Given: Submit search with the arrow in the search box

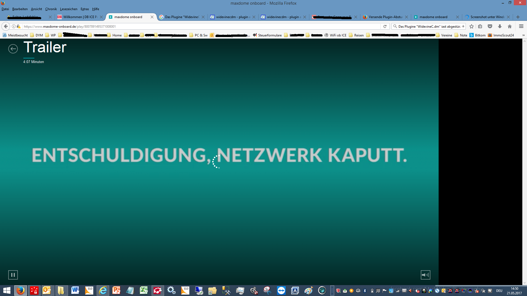Looking at the screenshot, I should (x=463, y=26).
